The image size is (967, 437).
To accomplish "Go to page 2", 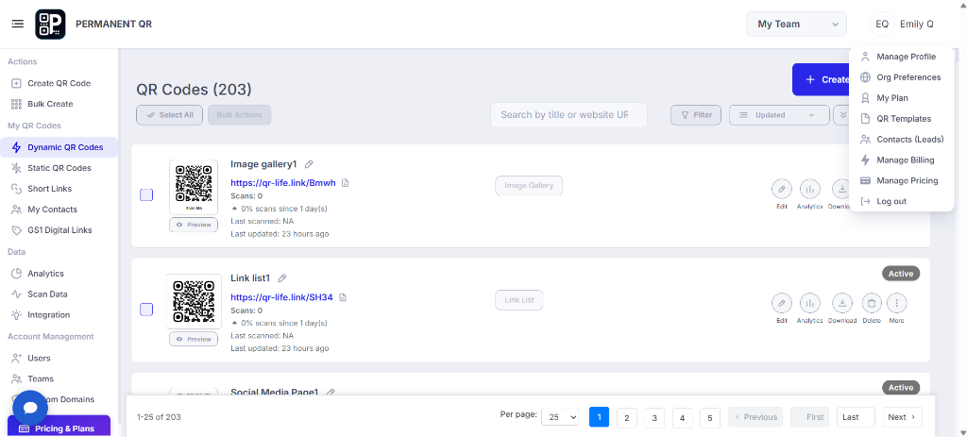I will [627, 417].
